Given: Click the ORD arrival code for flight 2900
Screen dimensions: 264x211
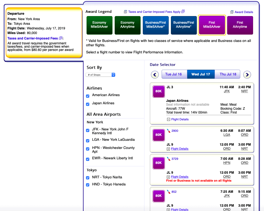Looking at the screenshot, I should pyautogui.click(x=244, y=134).
